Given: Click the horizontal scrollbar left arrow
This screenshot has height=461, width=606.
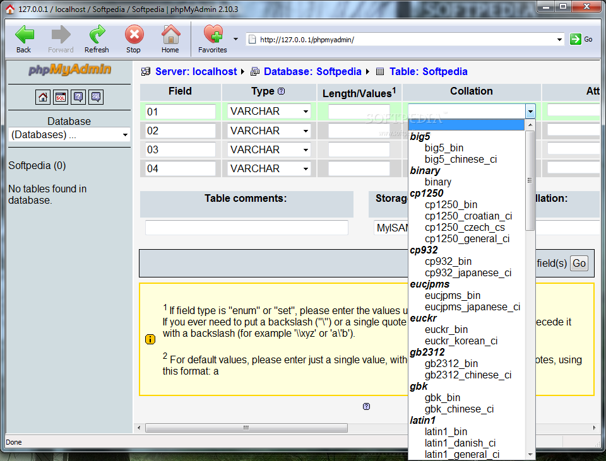Looking at the screenshot, I should coord(139,428).
